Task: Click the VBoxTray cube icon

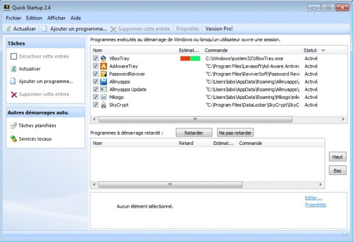Action: 104,58
